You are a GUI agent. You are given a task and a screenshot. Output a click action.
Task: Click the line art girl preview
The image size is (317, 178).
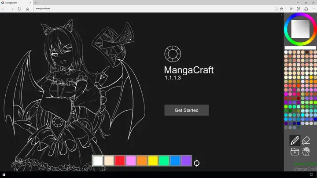(x=75, y=95)
